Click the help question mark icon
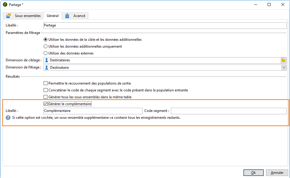The height and width of the screenshot is (178, 290). coord(8,118)
